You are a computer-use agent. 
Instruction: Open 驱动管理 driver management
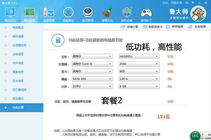coord(88,15)
